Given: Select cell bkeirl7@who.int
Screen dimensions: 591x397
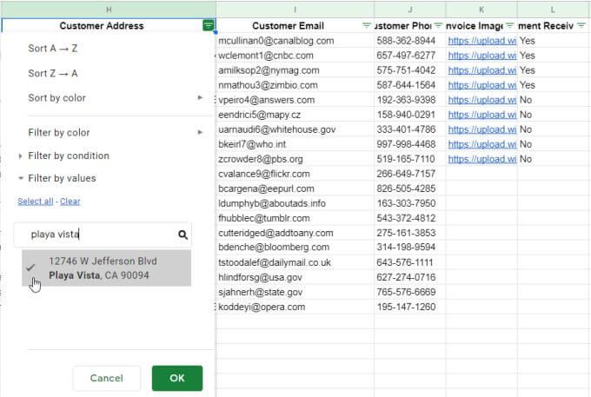Looking at the screenshot, I should point(295,144).
